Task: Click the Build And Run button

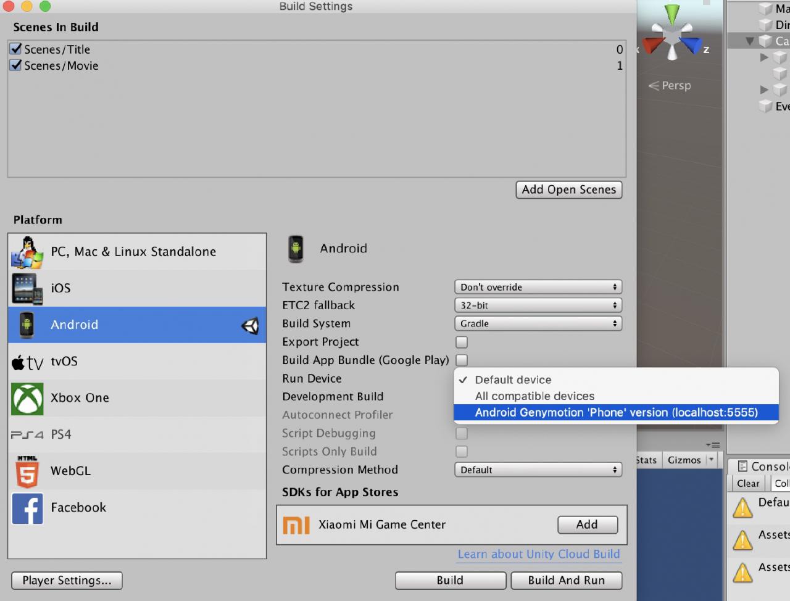Action: click(x=567, y=581)
